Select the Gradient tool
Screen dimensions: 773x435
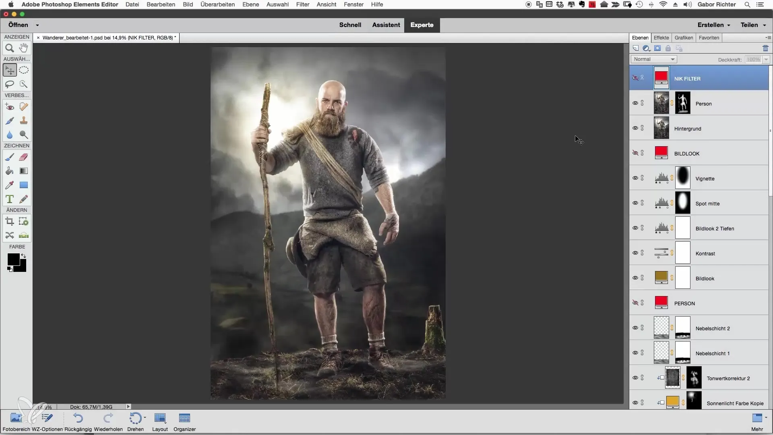(24, 171)
